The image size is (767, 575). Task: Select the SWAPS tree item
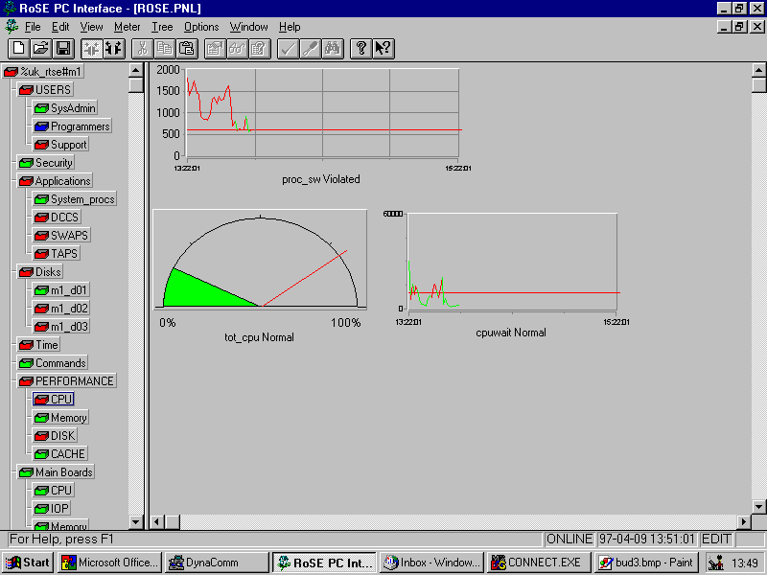pos(64,236)
